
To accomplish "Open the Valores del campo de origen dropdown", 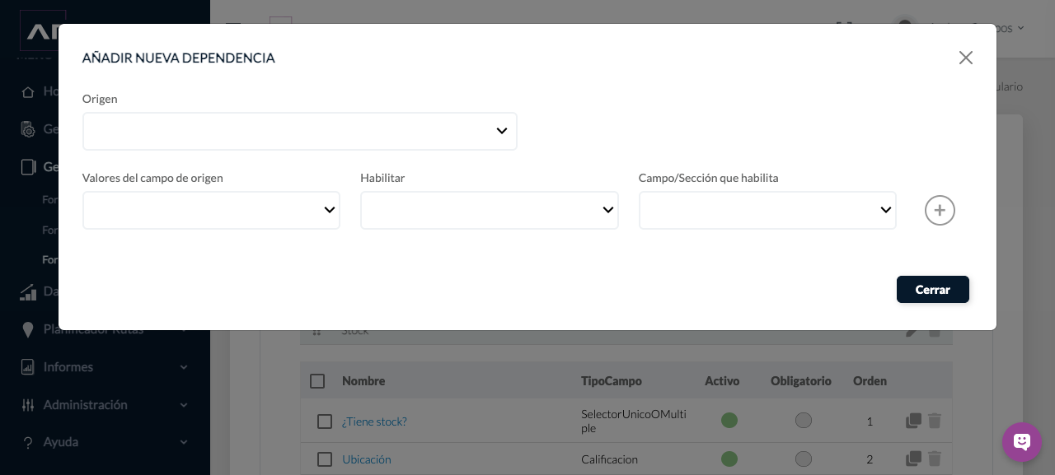I will [x=211, y=211].
